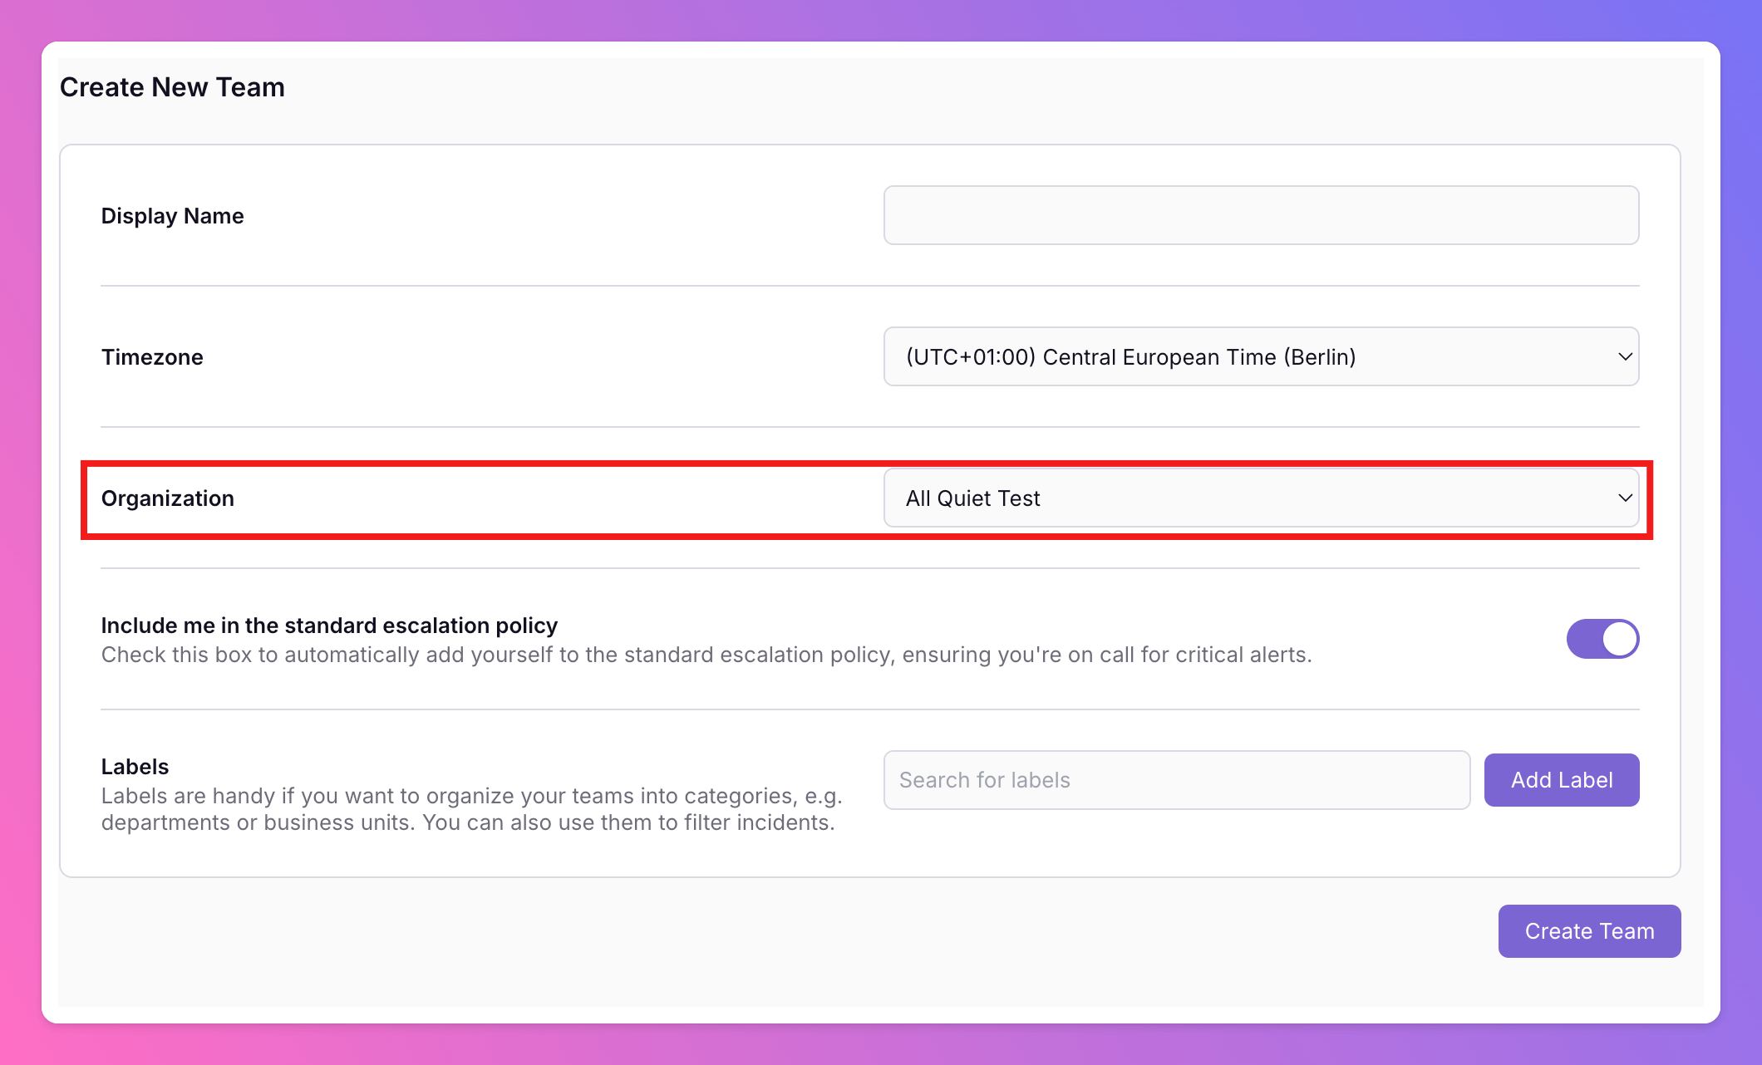Click the Timezone field label
The height and width of the screenshot is (1065, 1762).
(152, 357)
